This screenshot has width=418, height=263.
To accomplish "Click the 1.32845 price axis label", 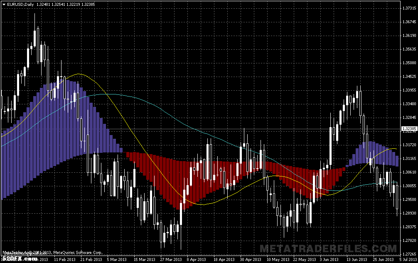I will pos(409,118).
